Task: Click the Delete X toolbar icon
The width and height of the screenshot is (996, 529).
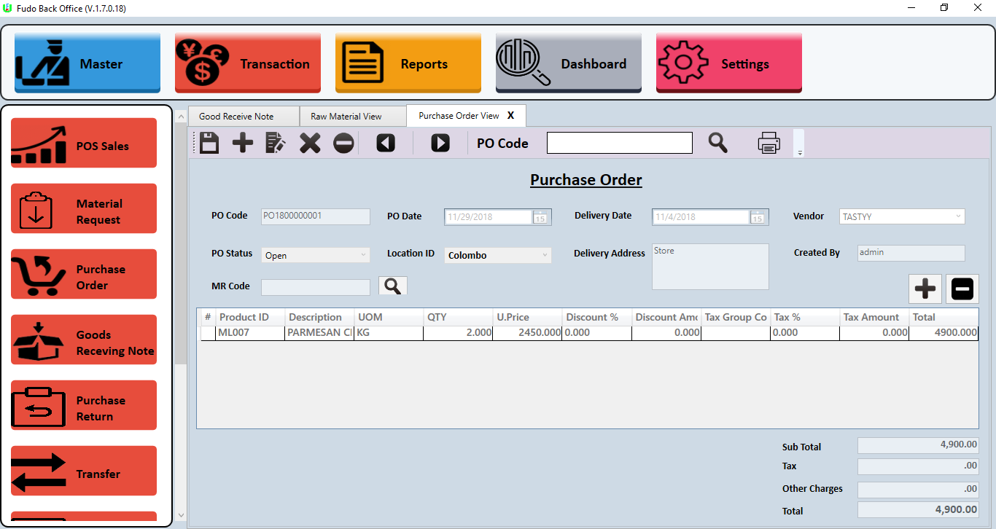Action: (x=310, y=143)
